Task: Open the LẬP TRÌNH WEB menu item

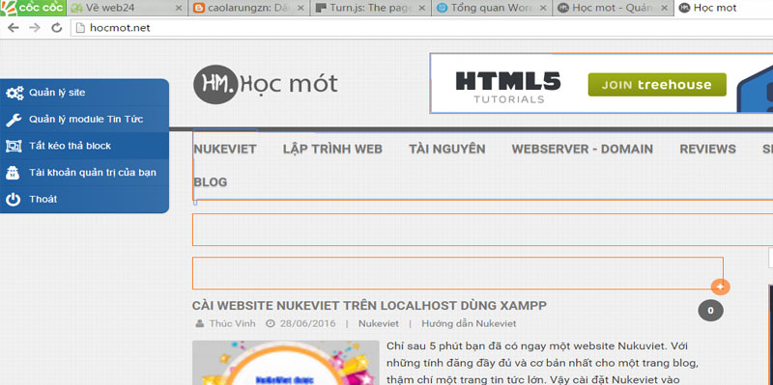Action: pos(332,150)
